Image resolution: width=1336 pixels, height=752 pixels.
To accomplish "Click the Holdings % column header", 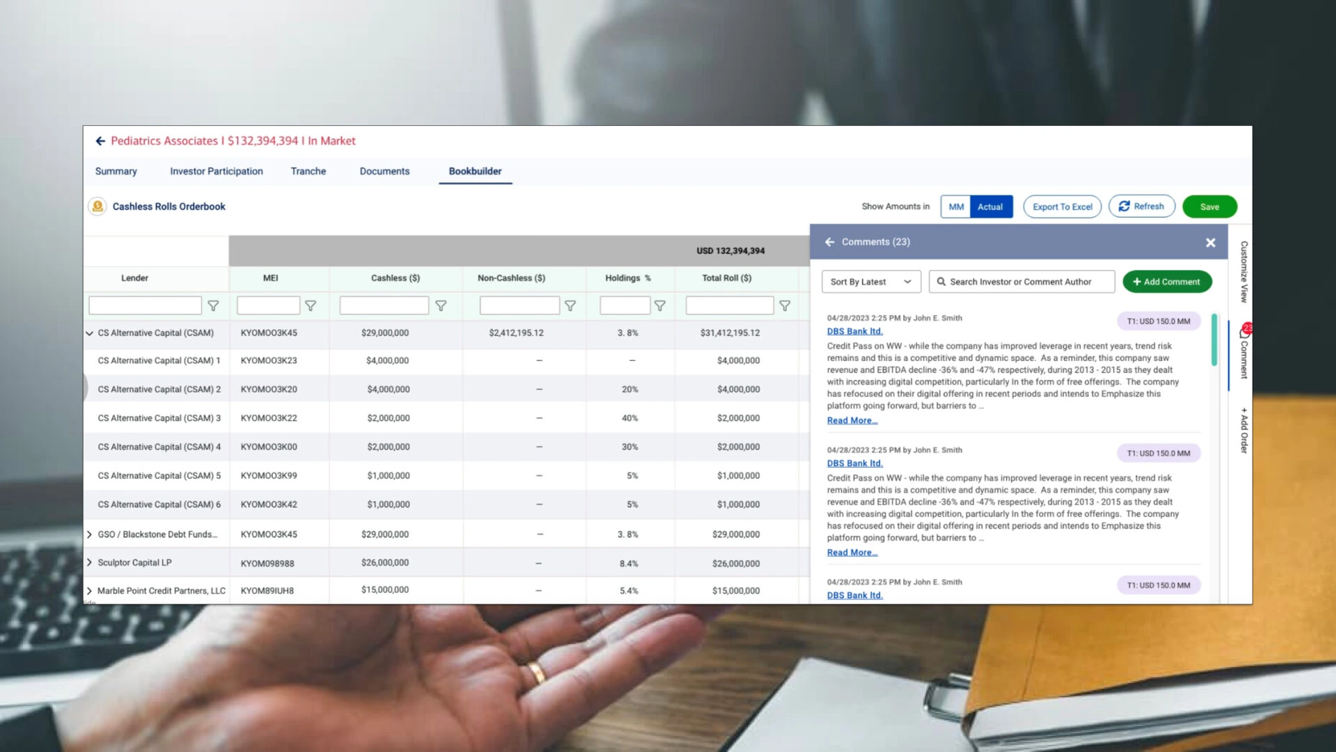I will click(x=628, y=278).
